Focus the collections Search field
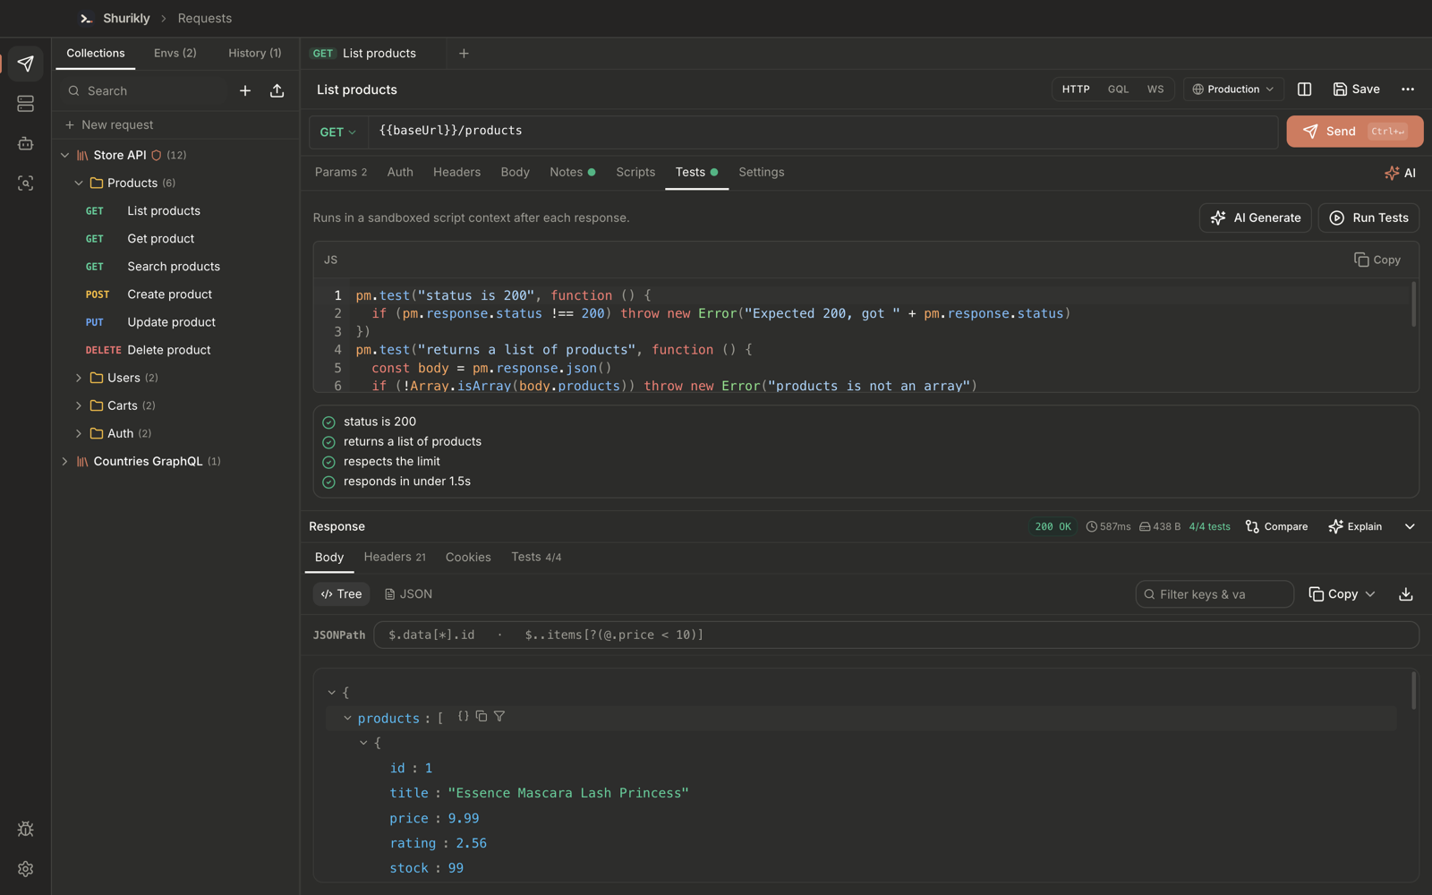The image size is (1432, 895). click(143, 90)
